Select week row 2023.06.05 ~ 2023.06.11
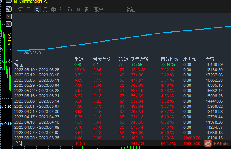This screenshot has height=149, width=231. pyautogui.click(x=119, y=80)
